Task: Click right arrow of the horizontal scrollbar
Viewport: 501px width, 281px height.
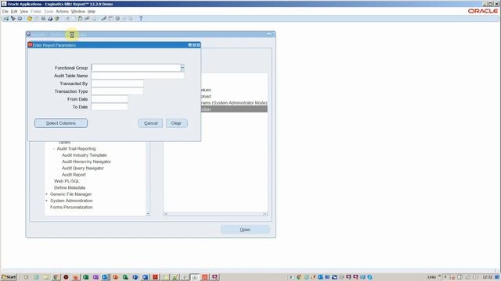Action: (265, 214)
